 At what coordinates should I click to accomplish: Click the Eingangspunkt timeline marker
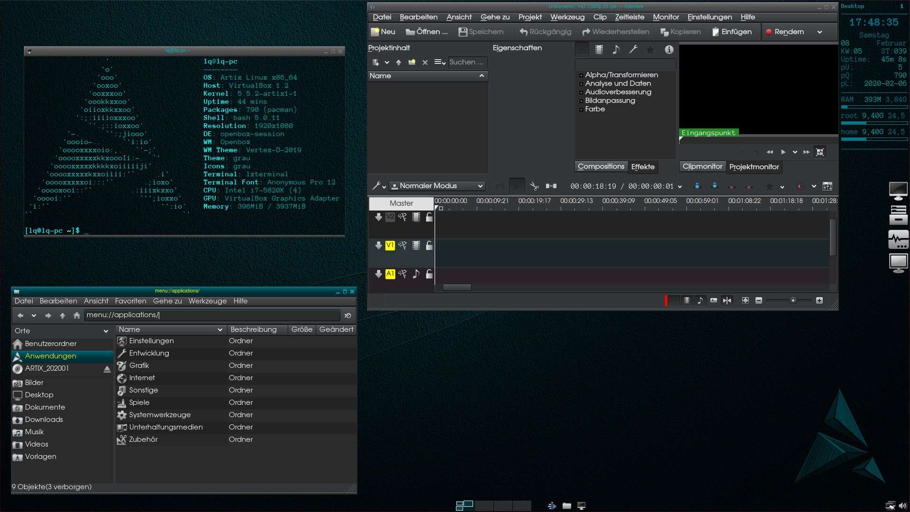(682, 139)
